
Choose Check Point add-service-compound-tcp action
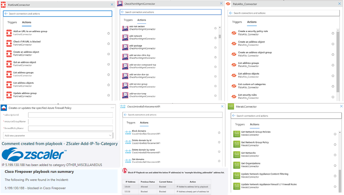(170, 66)
